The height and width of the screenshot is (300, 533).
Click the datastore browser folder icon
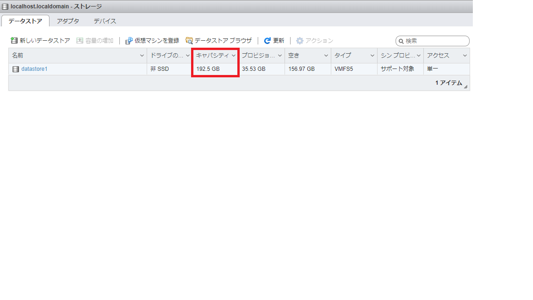coord(189,40)
